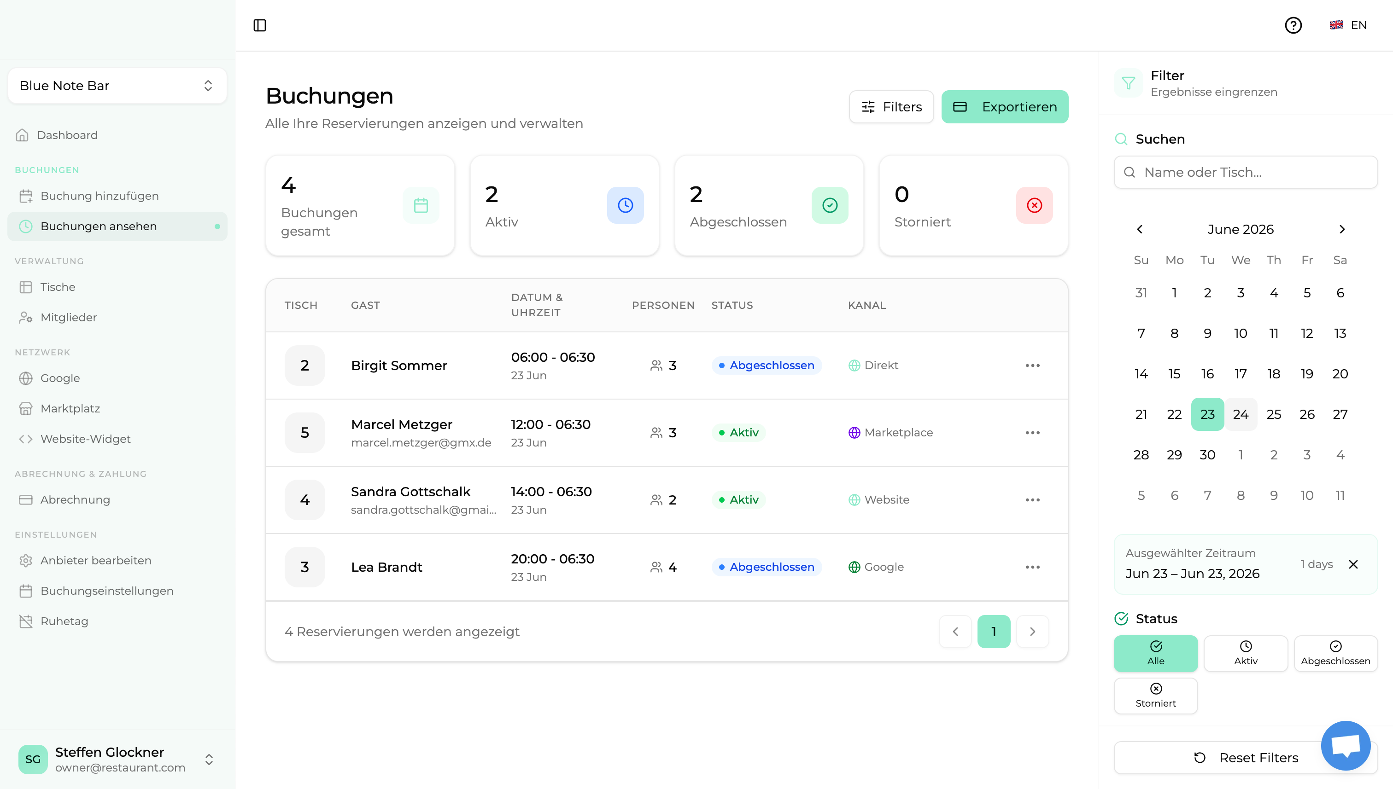
Task: Open actions menu for Lea Brandt
Action: point(1032,567)
